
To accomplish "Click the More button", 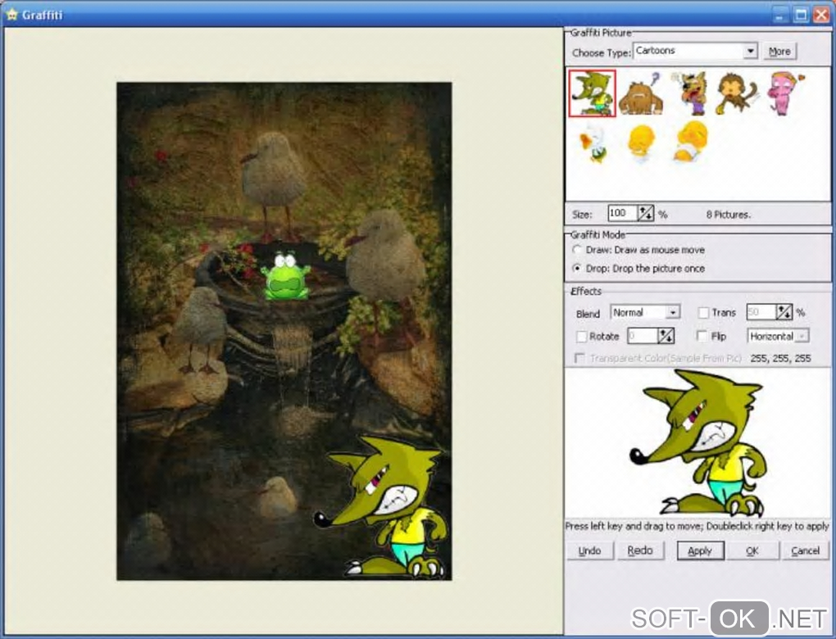I will [x=779, y=51].
